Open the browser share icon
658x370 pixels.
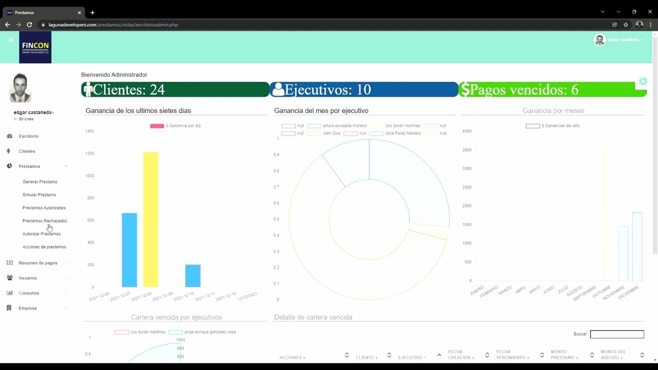click(x=614, y=25)
